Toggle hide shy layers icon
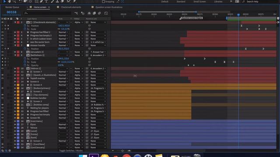Screen dimensions: 280x157 tap(89, 13)
